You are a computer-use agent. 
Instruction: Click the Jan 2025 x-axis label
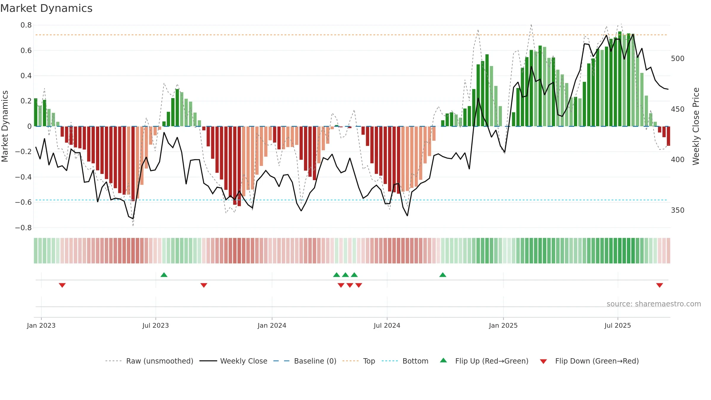(503, 325)
